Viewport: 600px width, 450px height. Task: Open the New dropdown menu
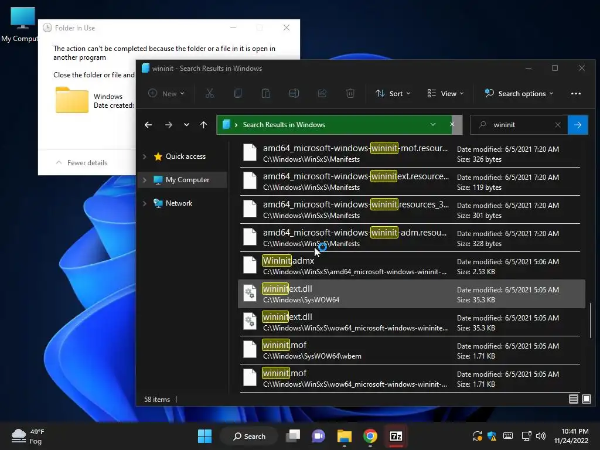pos(166,93)
